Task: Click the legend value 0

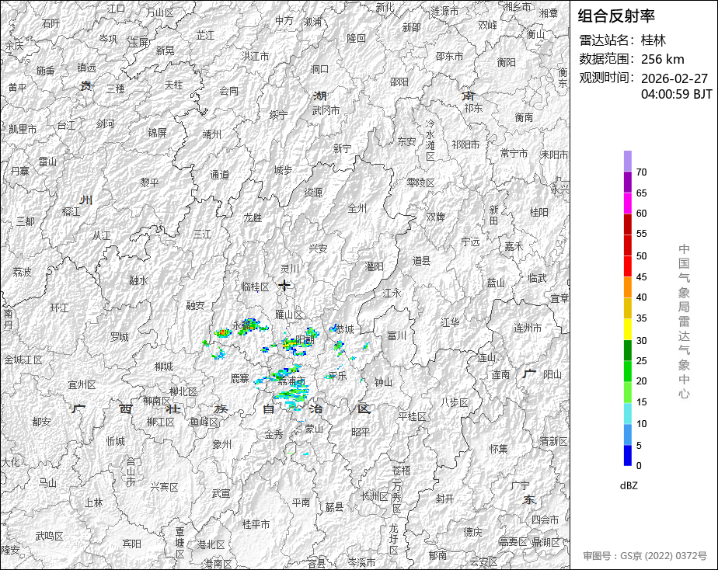Action: pyautogui.click(x=640, y=466)
